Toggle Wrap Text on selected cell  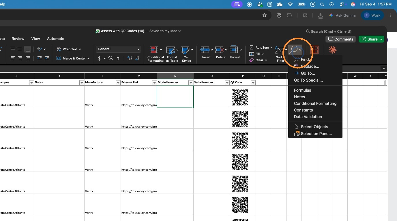tap(69, 49)
